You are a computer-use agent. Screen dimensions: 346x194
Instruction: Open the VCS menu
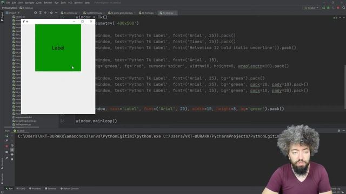coord(70,3)
